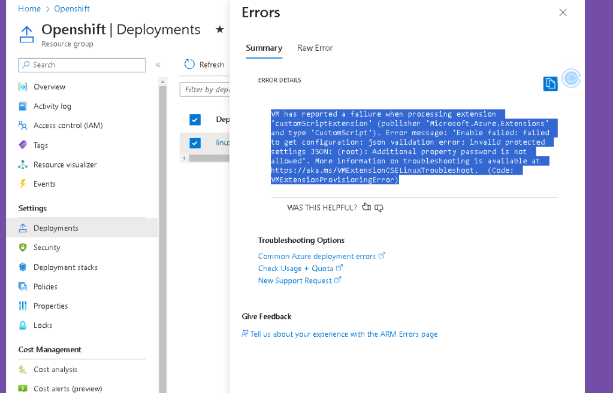Click the Filter by deployment name field
Screen dimensions: 613x393
point(205,89)
